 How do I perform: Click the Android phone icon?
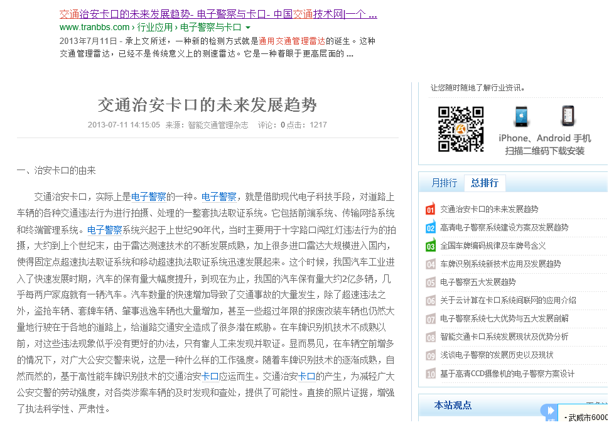[568, 117]
